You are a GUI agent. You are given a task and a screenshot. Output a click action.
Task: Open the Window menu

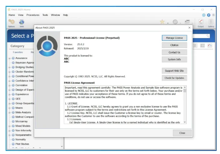55,15
